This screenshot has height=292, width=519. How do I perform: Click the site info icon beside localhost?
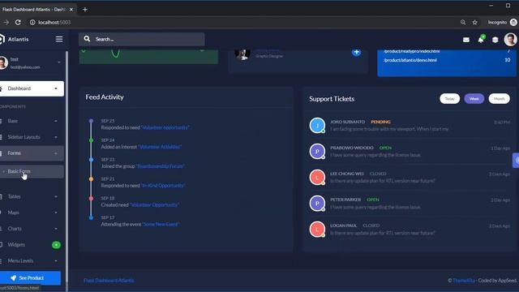coord(32,22)
